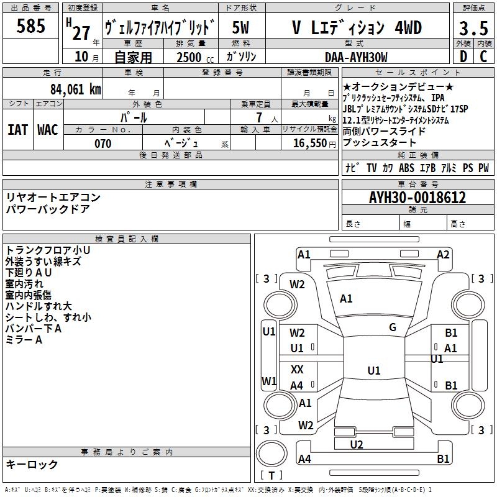Click プッシュスタート sales point
The width and height of the screenshot is (497, 497).
(379, 142)
